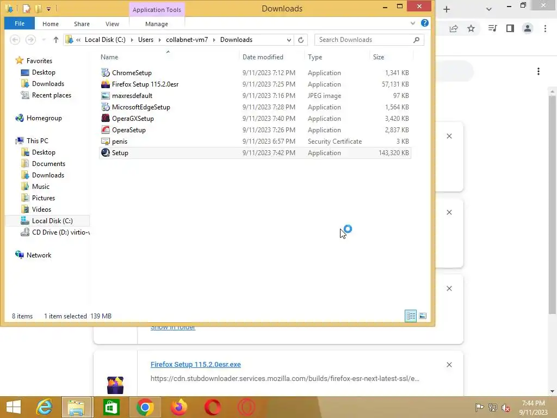Select Network in navigation pane
This screenshot has height=418, width=557.
pyautogui.click(x=39, y=255)
